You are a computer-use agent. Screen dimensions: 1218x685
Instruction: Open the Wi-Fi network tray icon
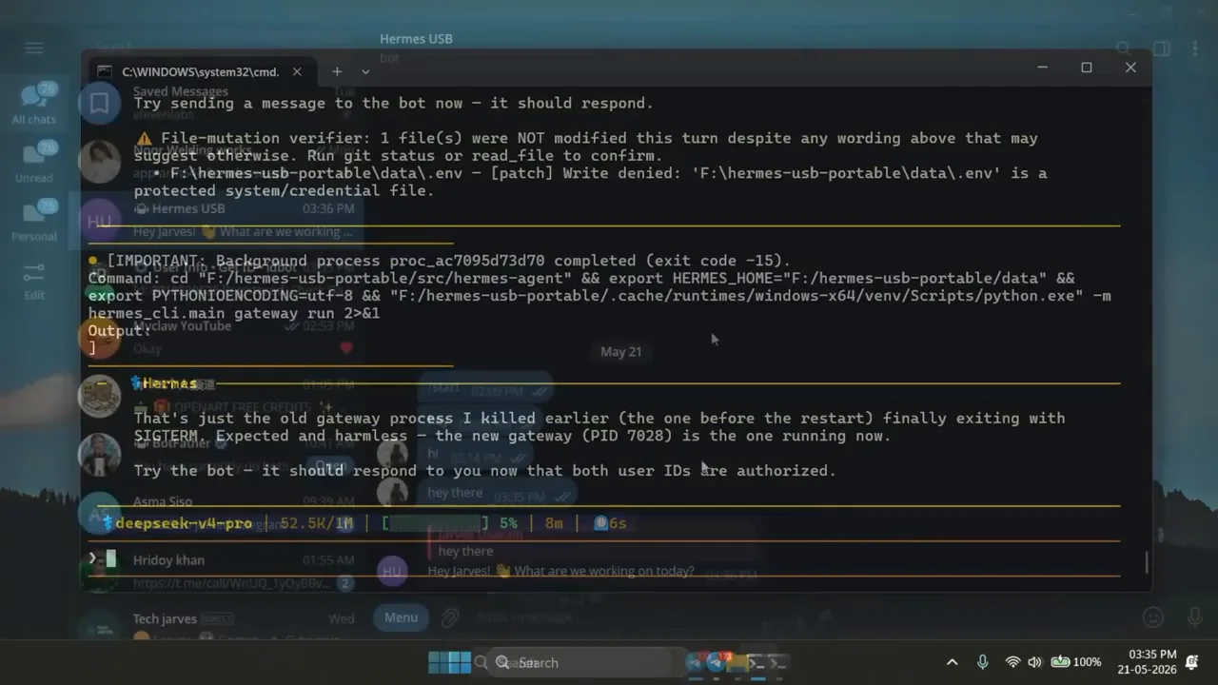1012,662
